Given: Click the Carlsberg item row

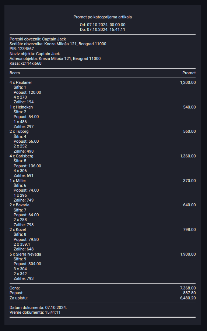Looking at the screenshot, I should [102, 156].
